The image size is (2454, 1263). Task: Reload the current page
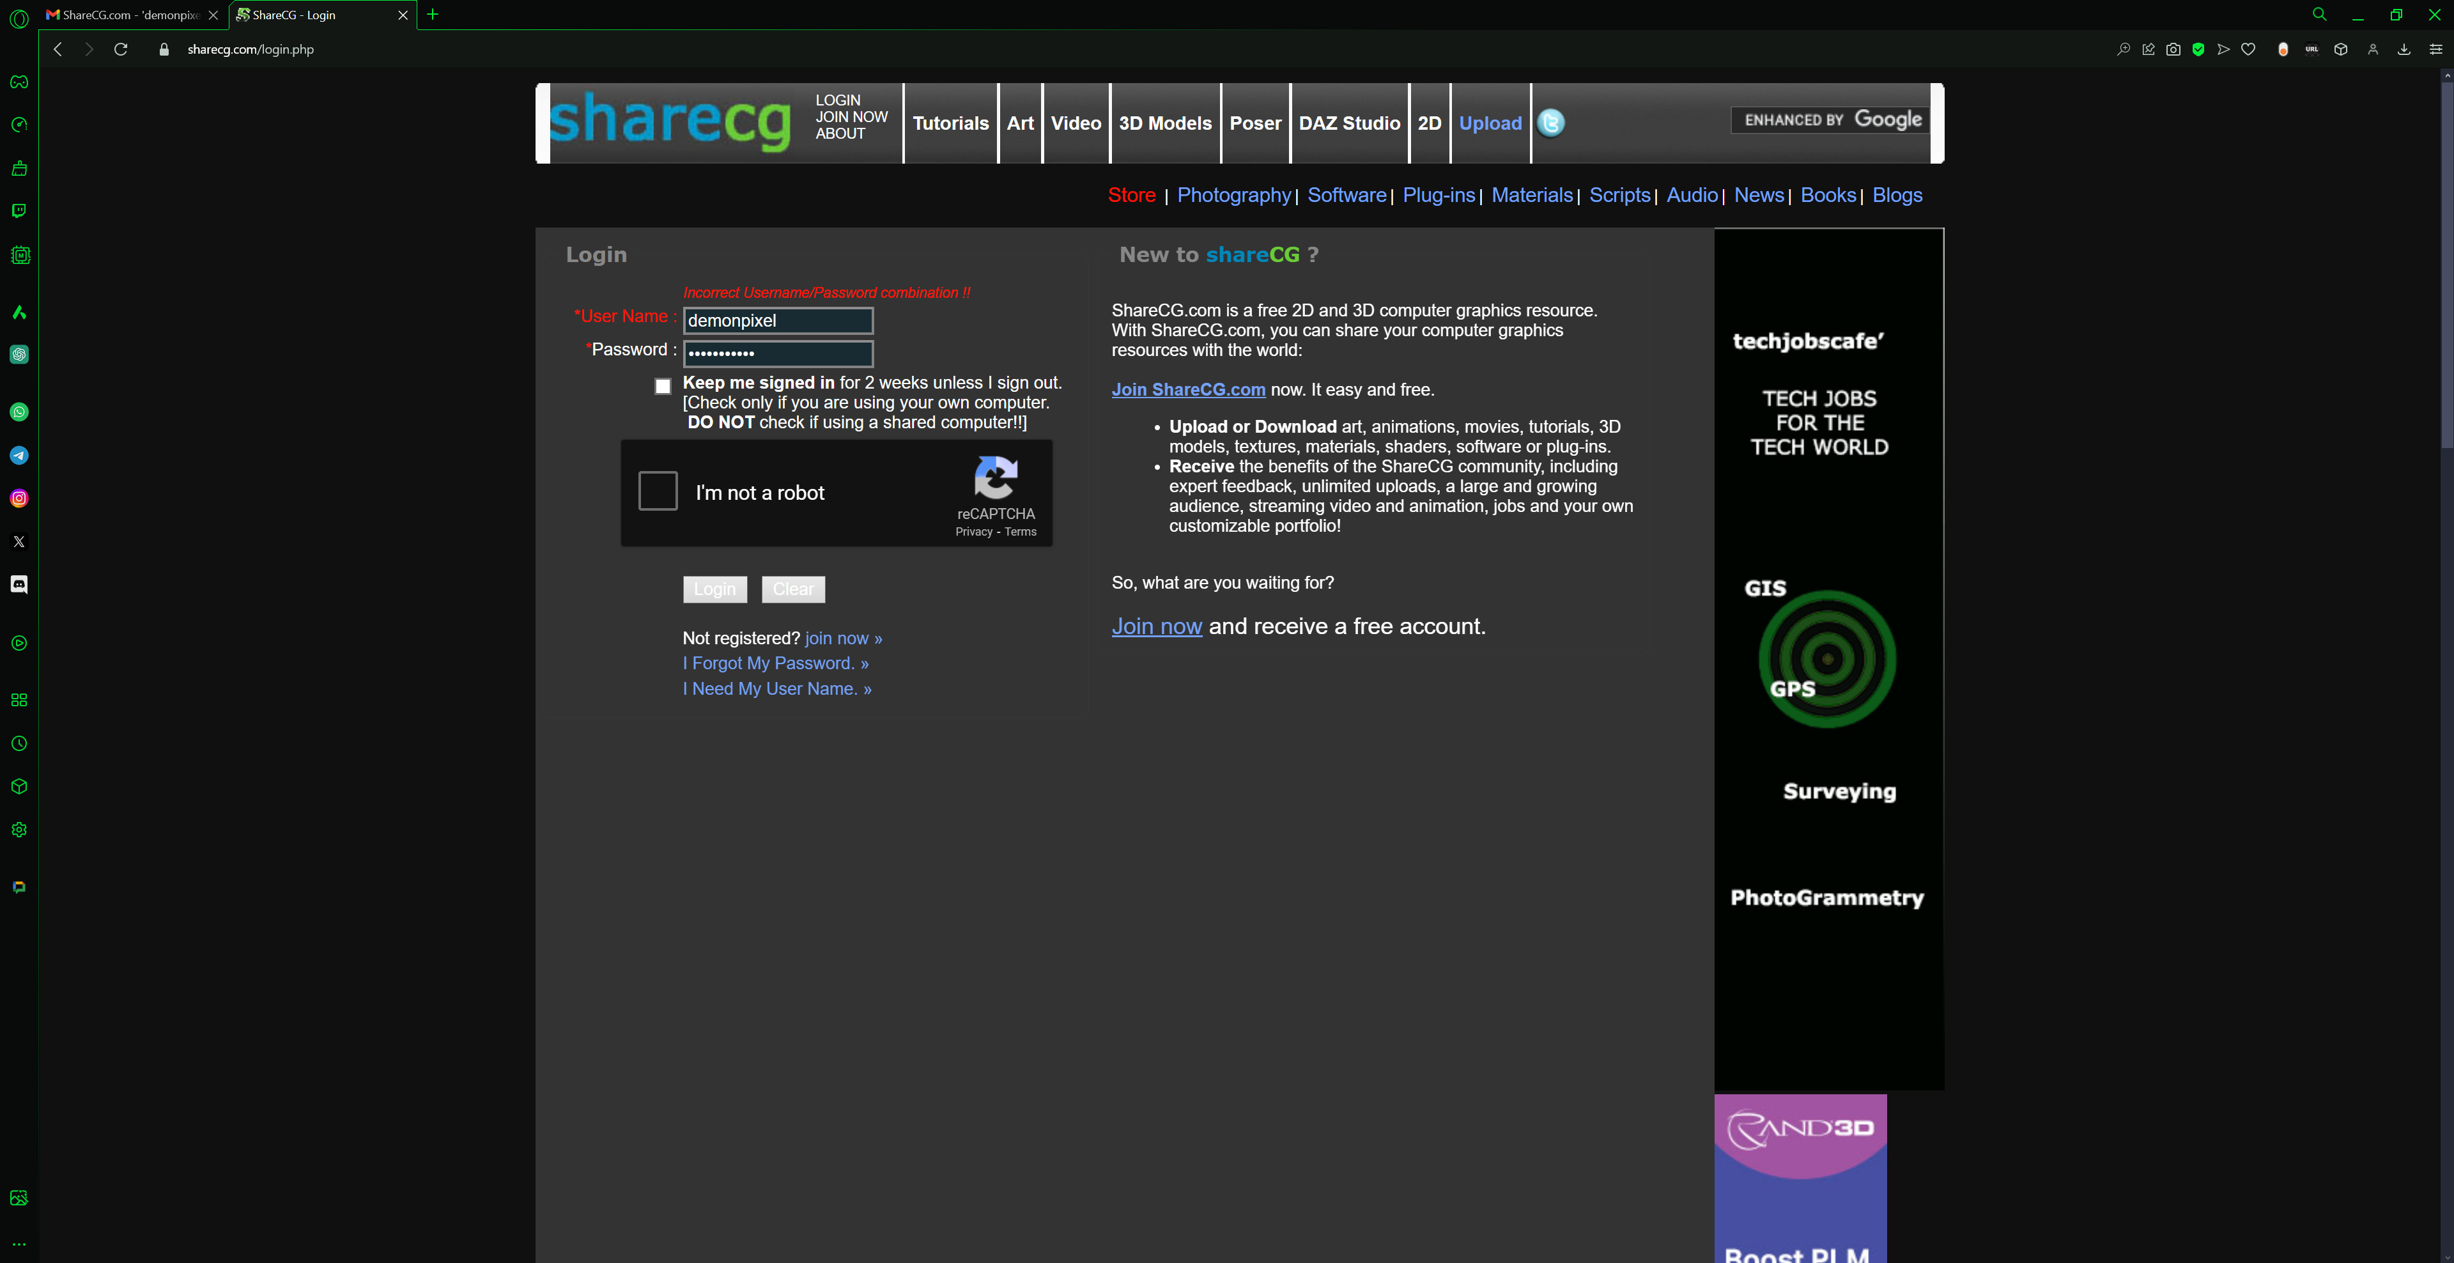point(121,49)
